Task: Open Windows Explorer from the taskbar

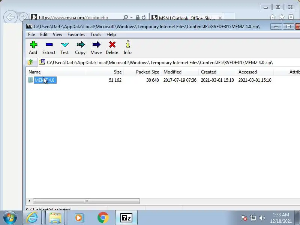Action: [x=55, y=218]
